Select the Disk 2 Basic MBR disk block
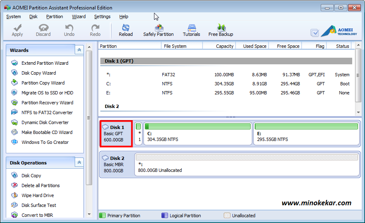This screenshot has height=223, width=365. point(116,164)
